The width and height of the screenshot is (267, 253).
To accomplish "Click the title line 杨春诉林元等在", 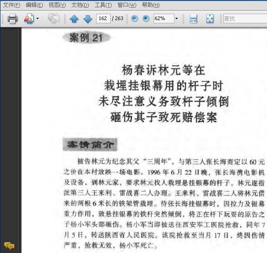I will point(164,70).
